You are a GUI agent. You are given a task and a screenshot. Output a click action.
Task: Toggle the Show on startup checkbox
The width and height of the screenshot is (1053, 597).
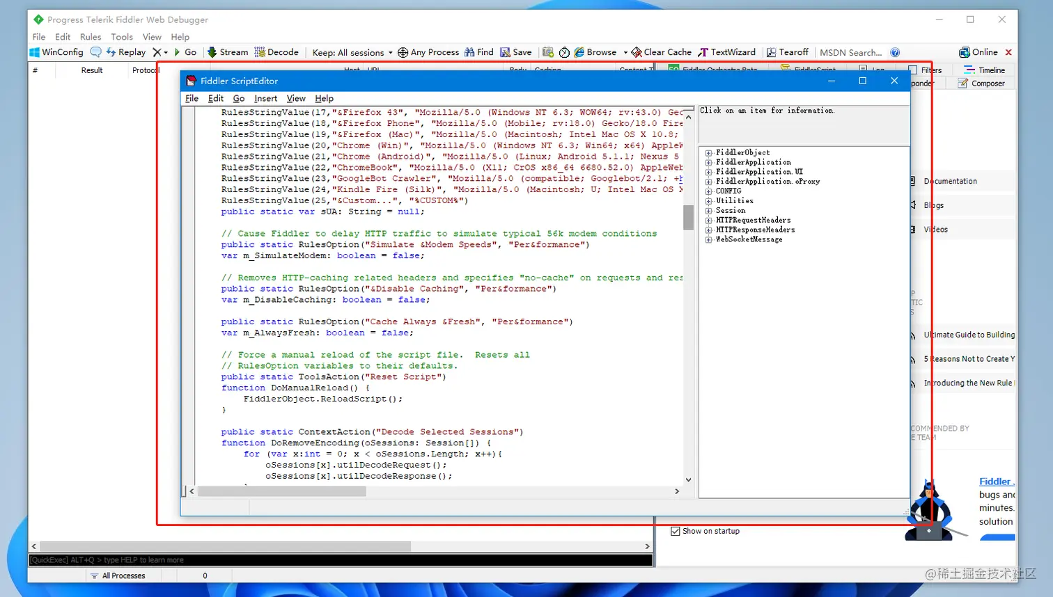coord(675,531)
